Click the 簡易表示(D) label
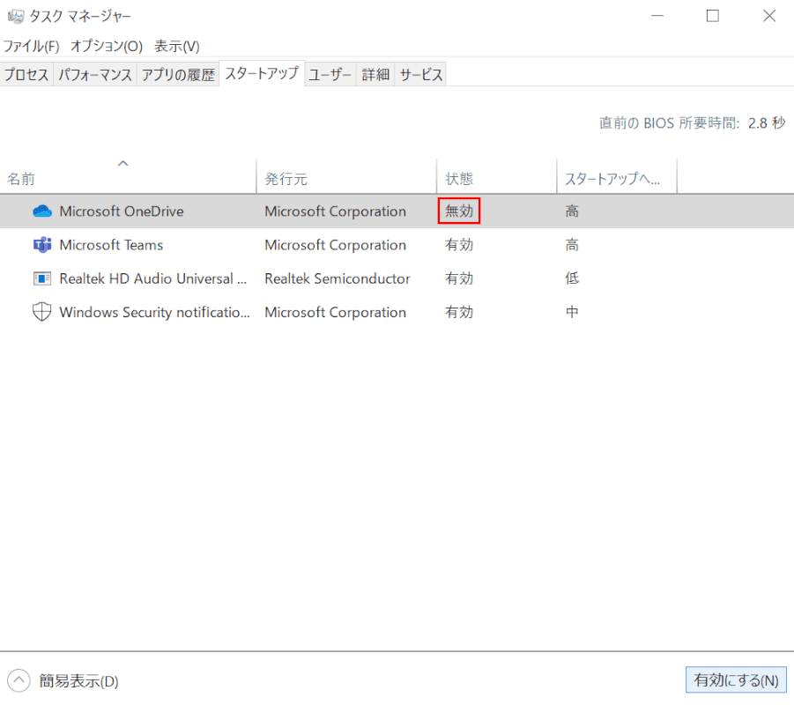Image resolution: width=794 pixels, height=705 pixels. [79, 680]
